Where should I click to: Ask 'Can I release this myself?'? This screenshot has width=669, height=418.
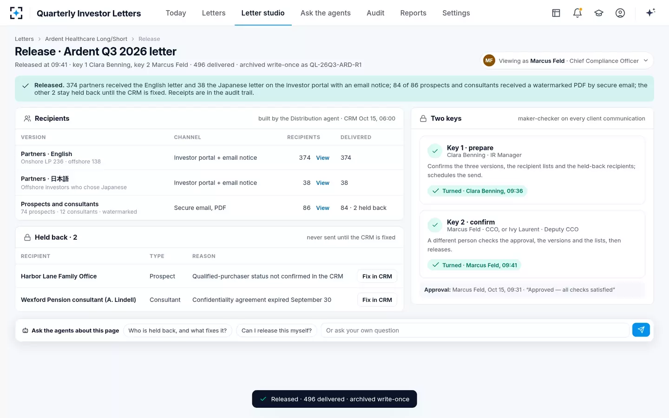276,331
